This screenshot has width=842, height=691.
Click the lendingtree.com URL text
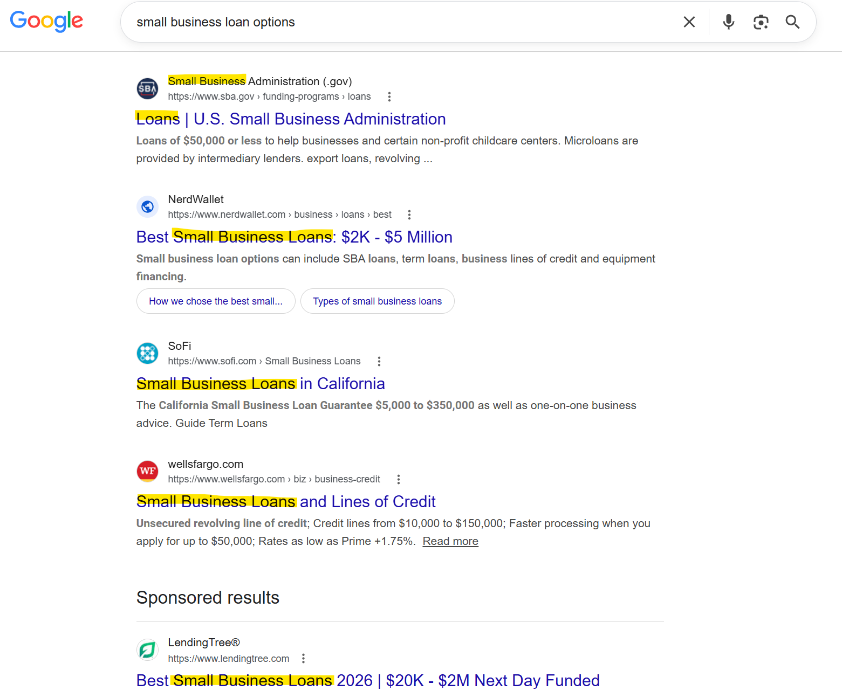(229, 658)
